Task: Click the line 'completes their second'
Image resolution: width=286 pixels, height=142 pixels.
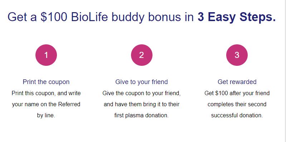Action: [237, 104]
